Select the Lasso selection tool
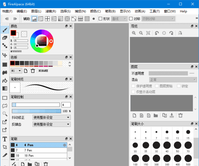199x166 pixels. (x=5, y=106)
